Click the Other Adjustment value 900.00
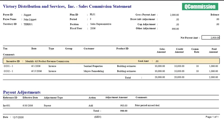 (175, 29)
